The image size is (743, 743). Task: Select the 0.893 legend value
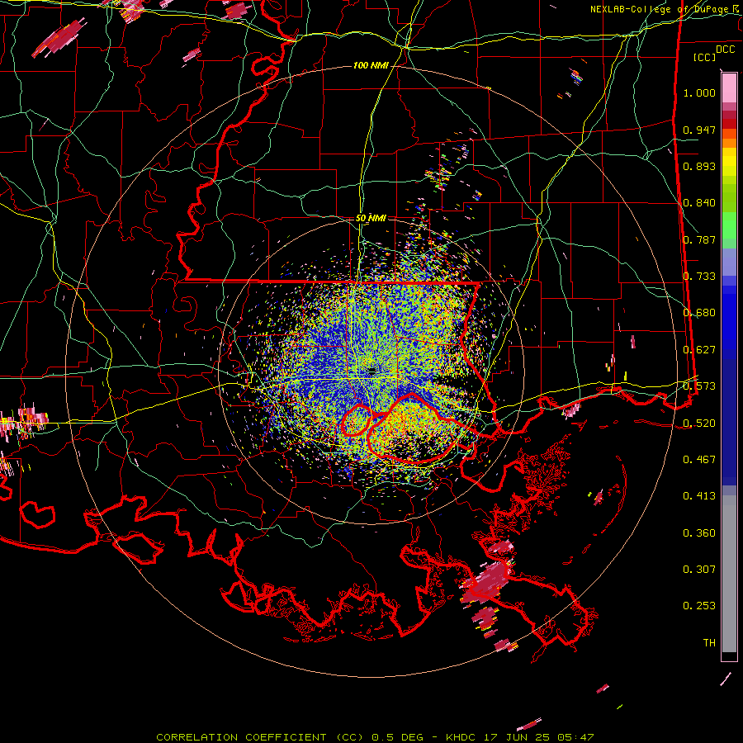(699, 166)
